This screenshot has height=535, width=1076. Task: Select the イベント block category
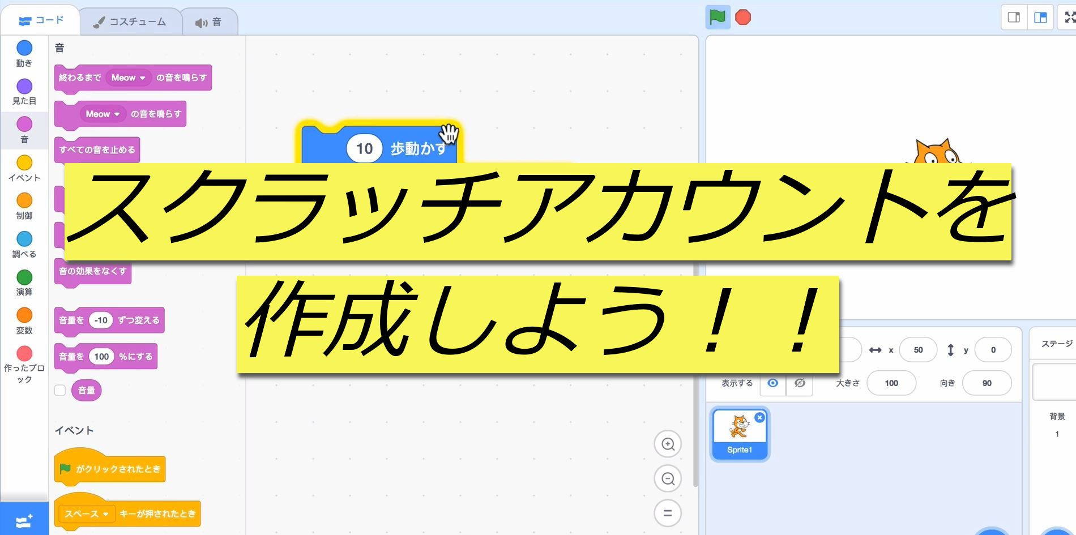click(x=24, y=168)
